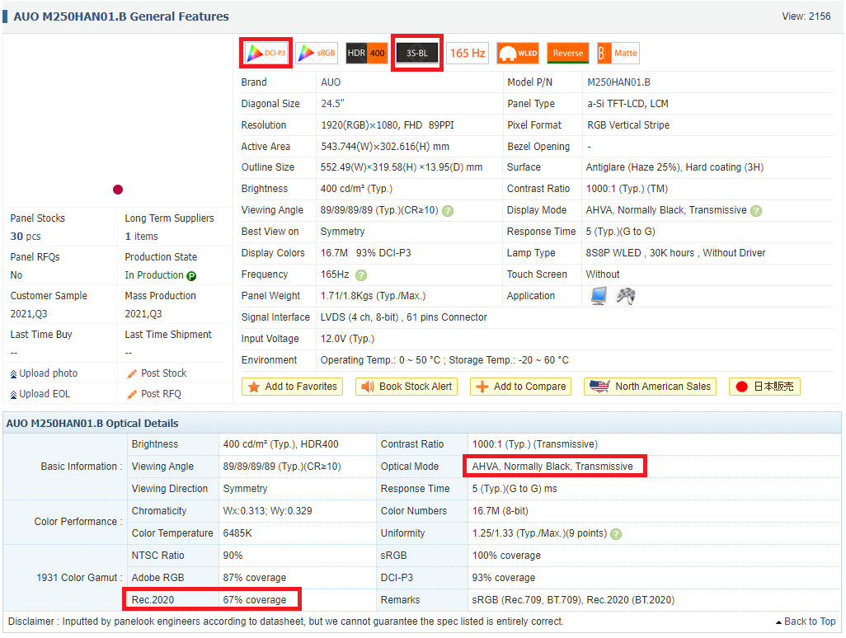Click the LVDS signal interface value
846x638 pixels.
[x=403, y=317]
